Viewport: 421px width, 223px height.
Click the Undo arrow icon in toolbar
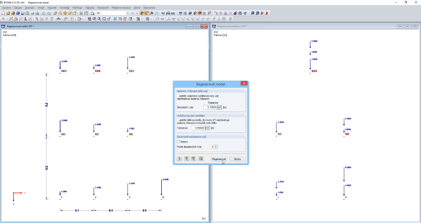tap(44, 13)
